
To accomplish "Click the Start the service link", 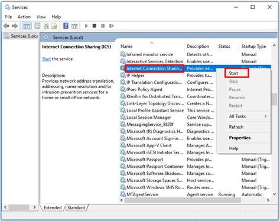I will tap(46, 59).
